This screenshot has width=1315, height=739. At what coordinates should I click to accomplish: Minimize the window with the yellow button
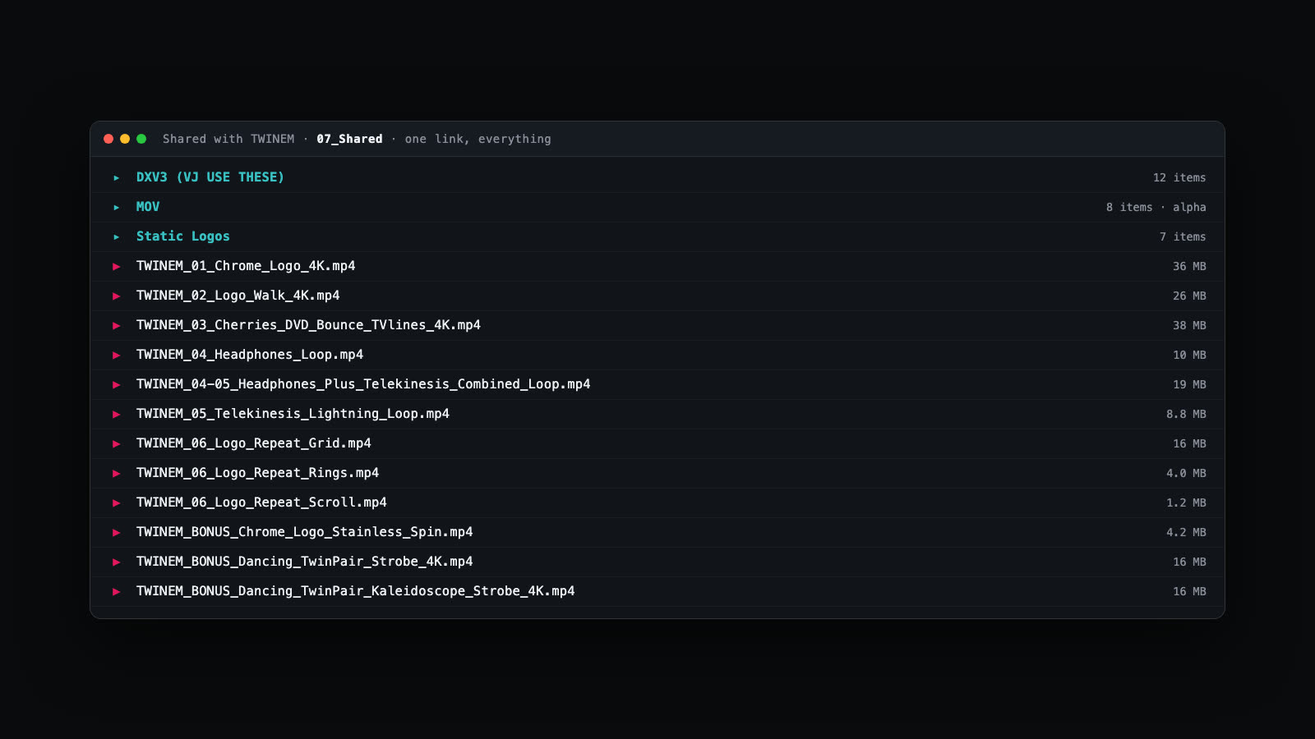tap(125, 139)
